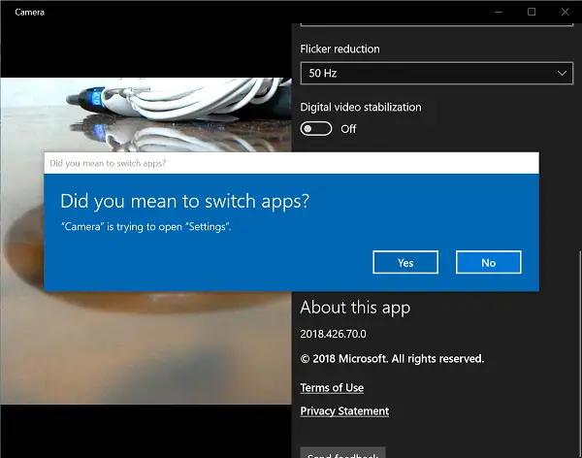Click the app version number 2018.426.70.0
The height and width of the screenshot is (458, 582).
click(x=333, y=334)
